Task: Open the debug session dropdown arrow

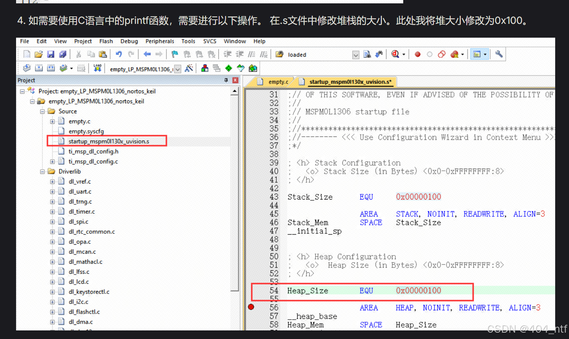Action: [x=404, y=55]
